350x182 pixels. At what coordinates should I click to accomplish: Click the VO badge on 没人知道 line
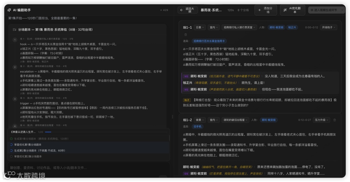(186, 76)
